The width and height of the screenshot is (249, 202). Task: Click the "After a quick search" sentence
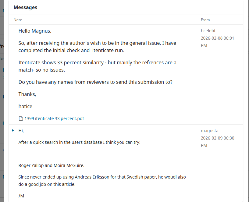(79, 142)
